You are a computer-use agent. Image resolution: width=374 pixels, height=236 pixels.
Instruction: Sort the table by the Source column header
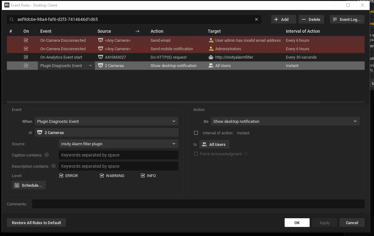point(104,31)
